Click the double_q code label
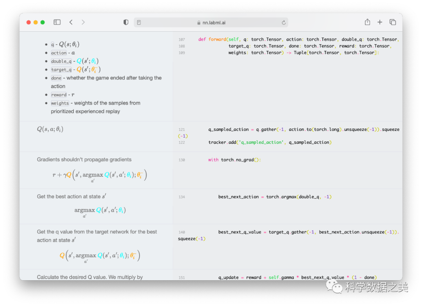Screen dimensions: 422x306 (61, 61)
